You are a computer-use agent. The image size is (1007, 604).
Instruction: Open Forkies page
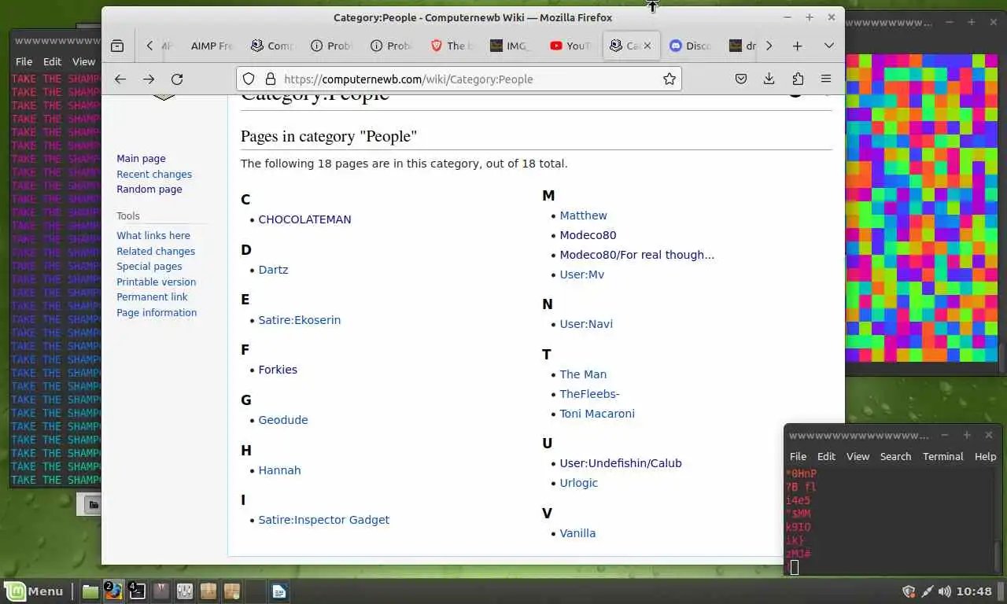[x=278, y=370]
